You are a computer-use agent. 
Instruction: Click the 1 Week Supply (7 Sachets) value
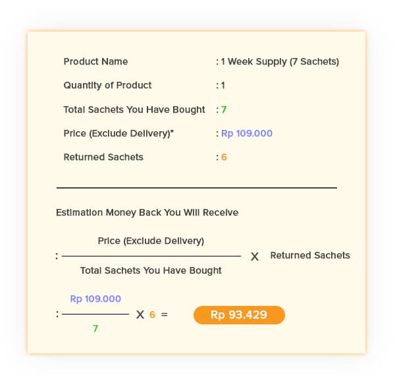click(x=280, y=62)
